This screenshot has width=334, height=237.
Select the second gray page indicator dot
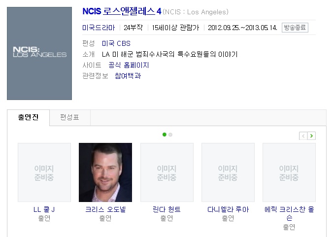point(170,135)
